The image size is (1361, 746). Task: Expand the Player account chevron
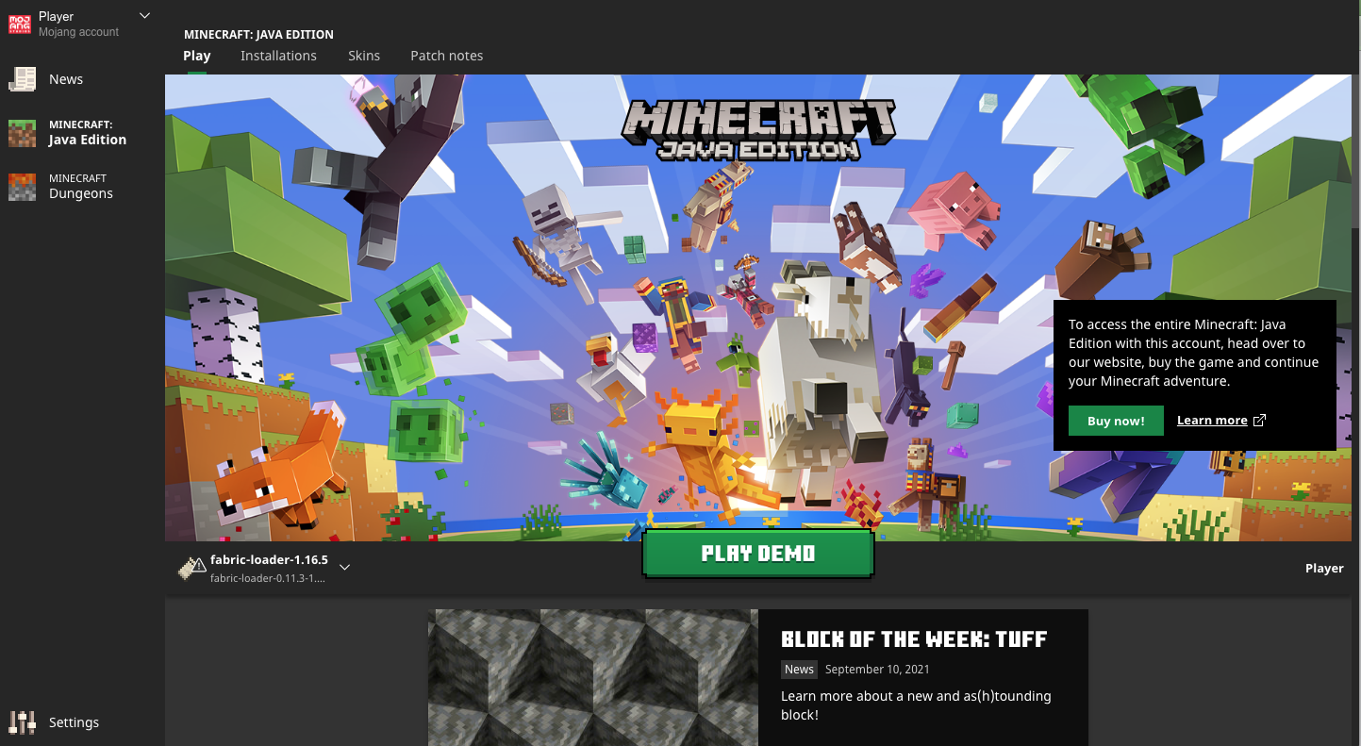tap(144, 16)
